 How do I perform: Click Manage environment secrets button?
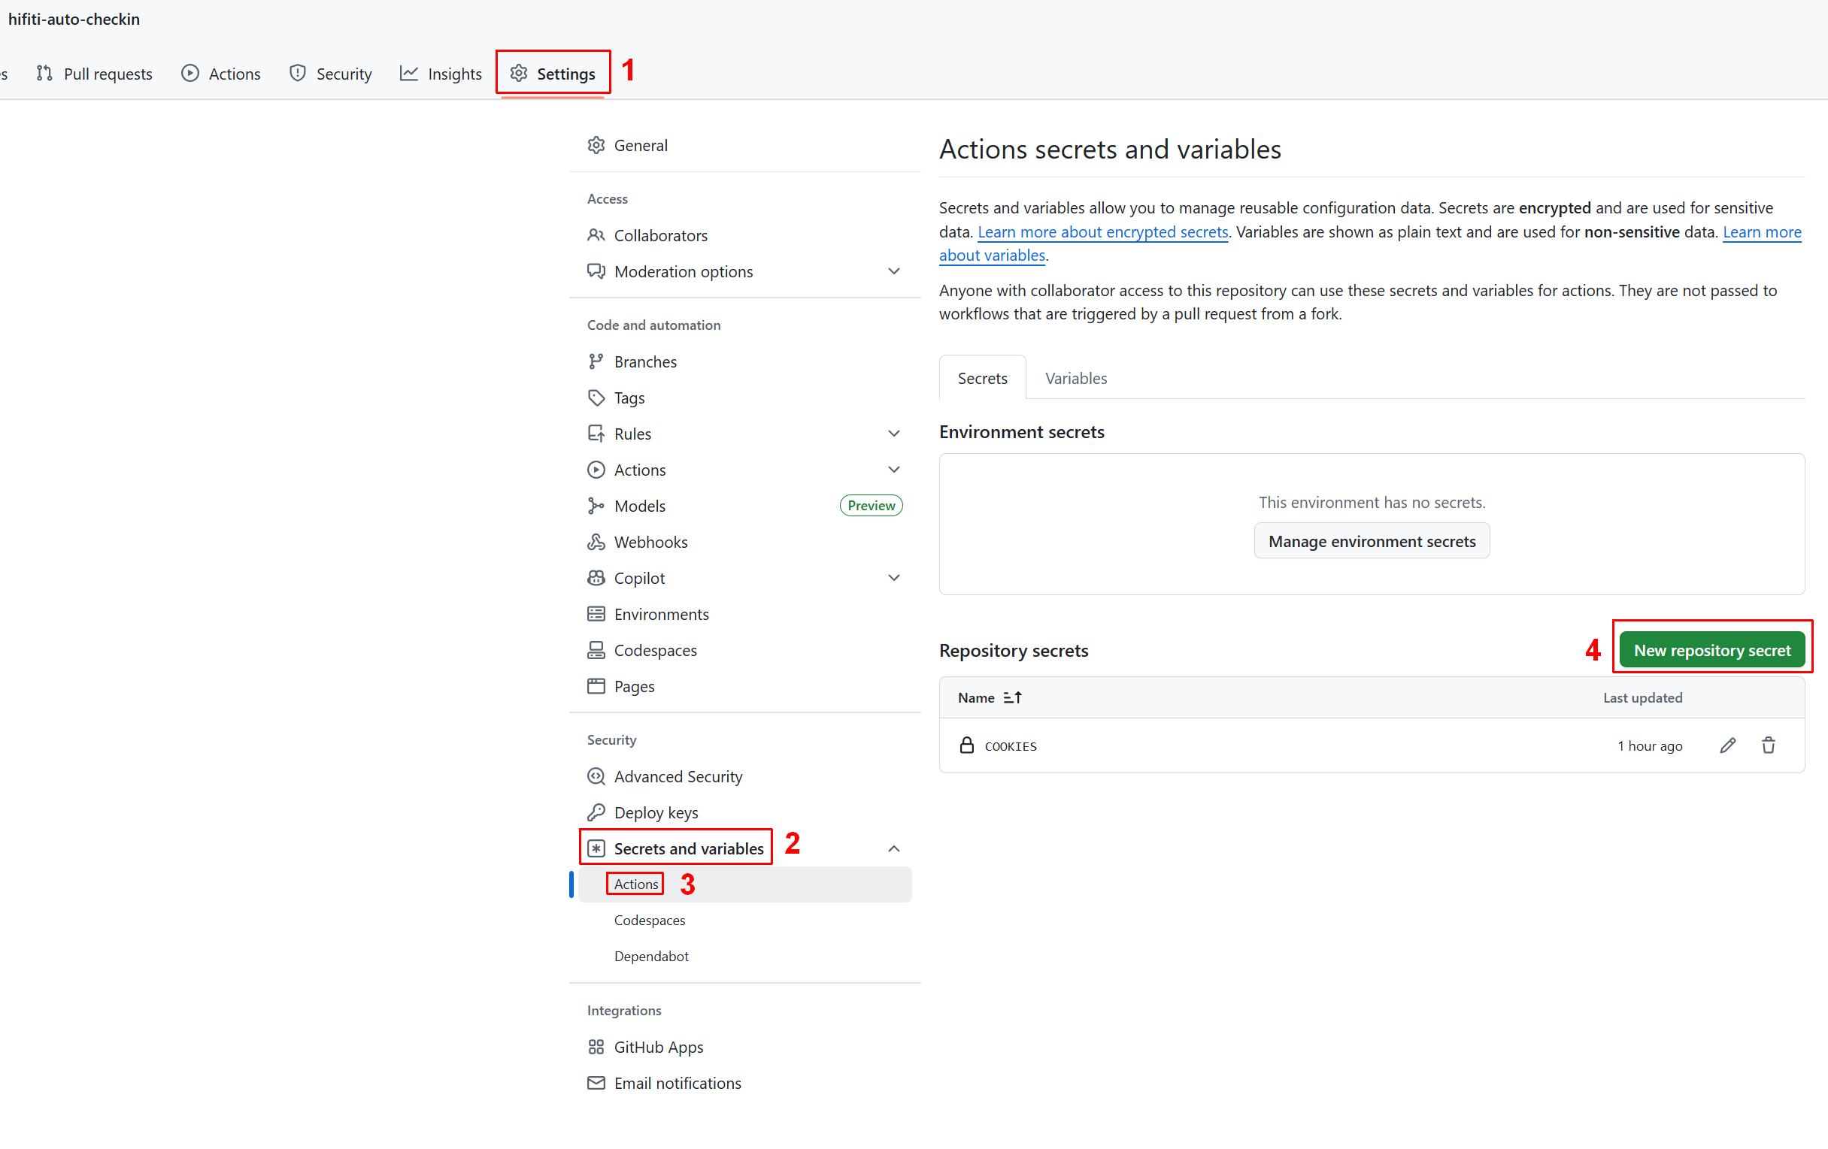pos(1371,542)
